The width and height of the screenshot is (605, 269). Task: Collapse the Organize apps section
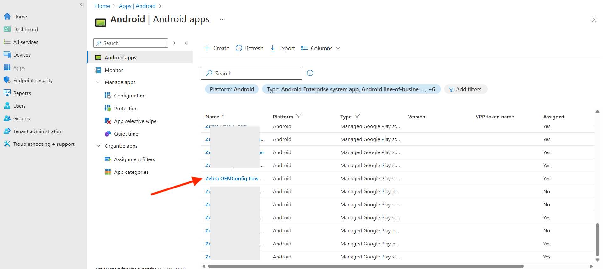tap(98, 146)
